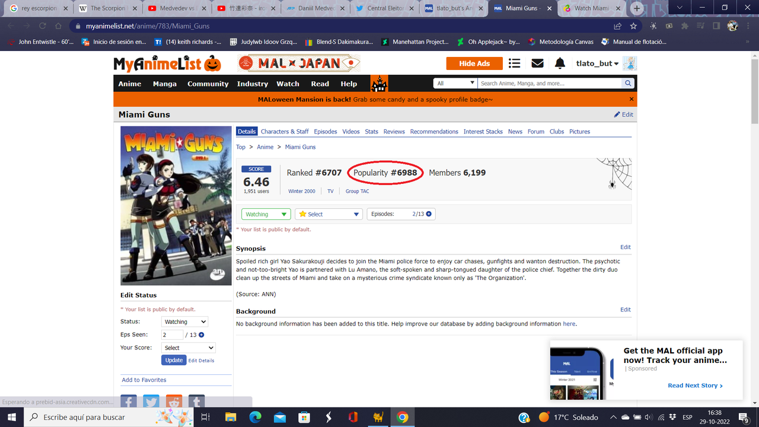Click the Hide Ads button
The width and height of the screenshot is (759, 427).
coord(474,63)
